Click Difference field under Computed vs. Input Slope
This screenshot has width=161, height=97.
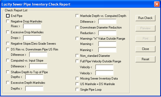[x=38, y=66]
